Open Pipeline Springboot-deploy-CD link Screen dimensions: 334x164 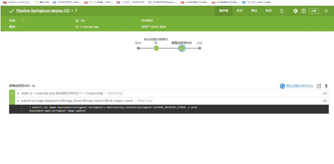coord(43,11)
